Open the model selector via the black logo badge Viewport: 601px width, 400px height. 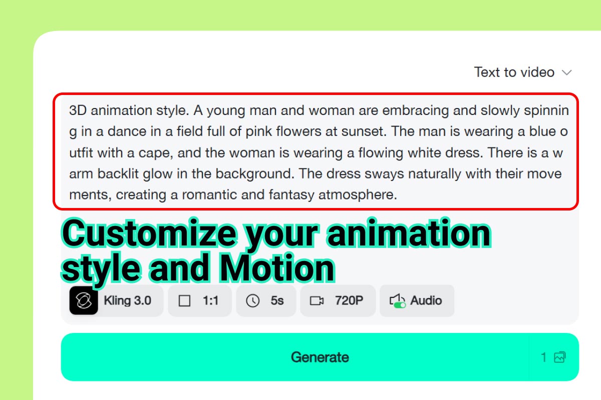(83, 300)
